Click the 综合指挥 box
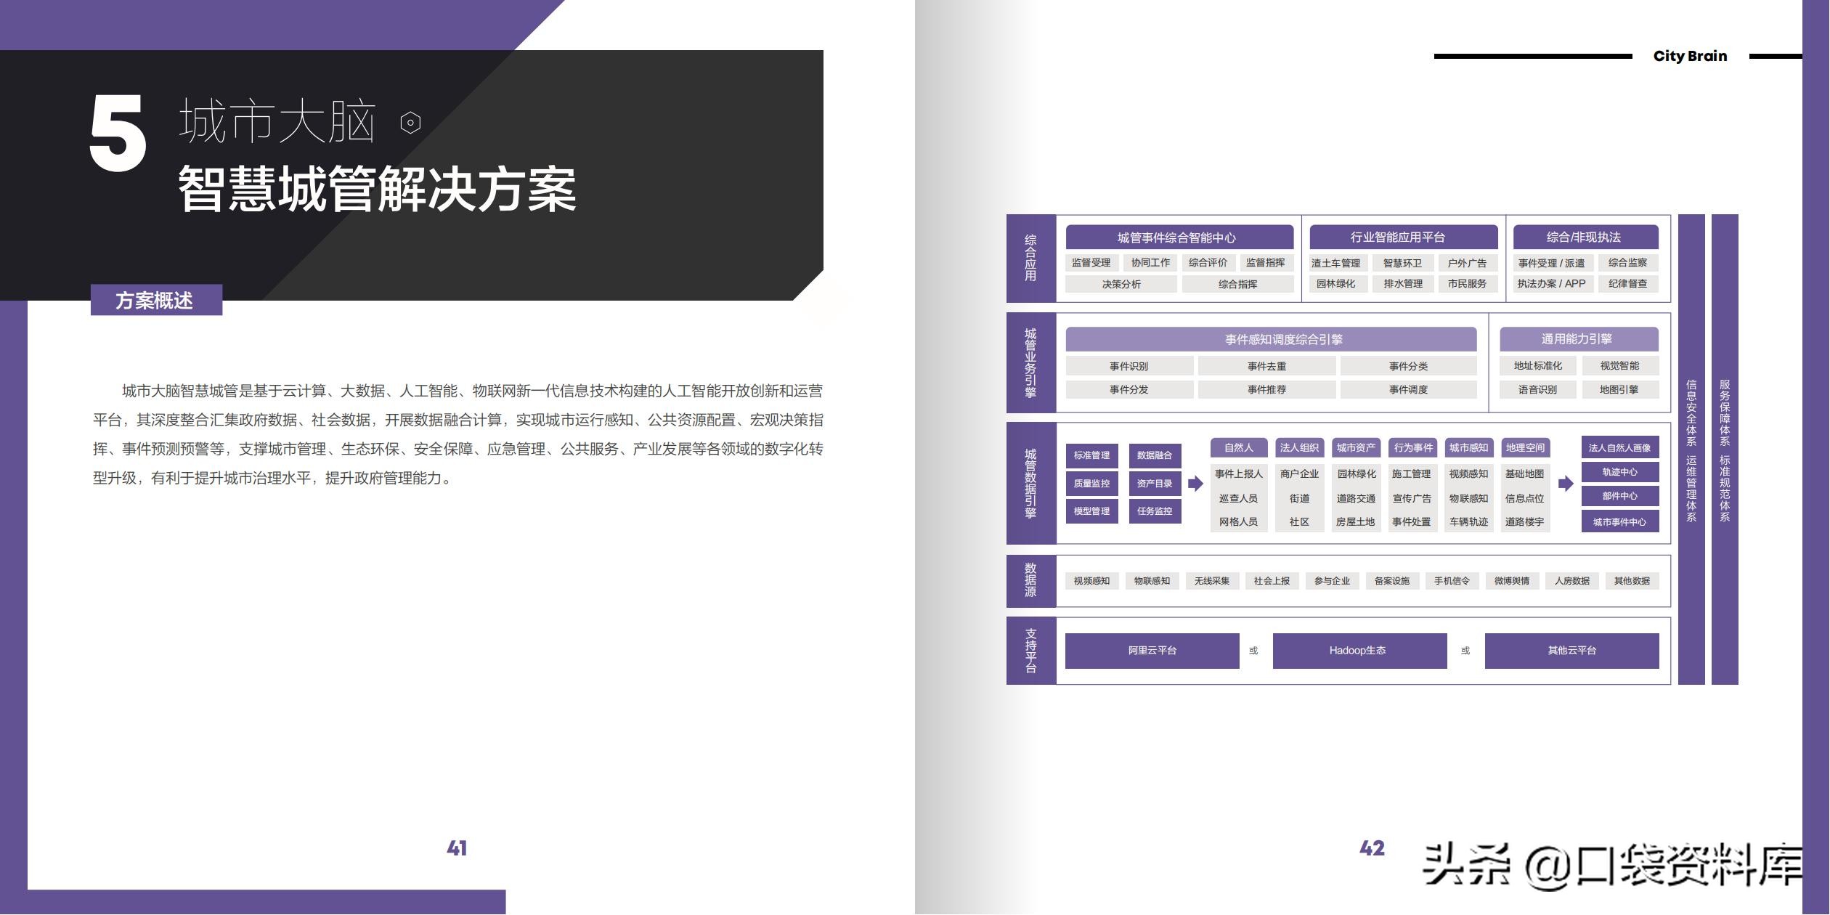This screenshot has height=915, width=1830. tap(1237, 284)
